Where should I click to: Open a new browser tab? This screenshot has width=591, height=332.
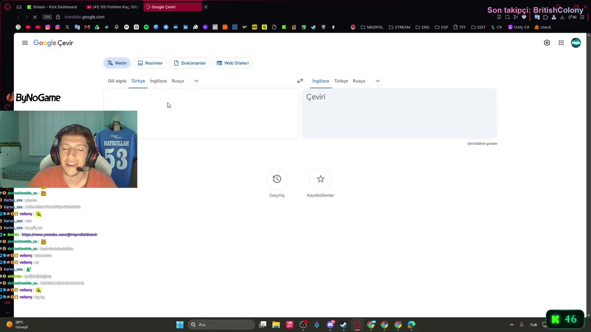pyautogui.click(x=205, y=7)
